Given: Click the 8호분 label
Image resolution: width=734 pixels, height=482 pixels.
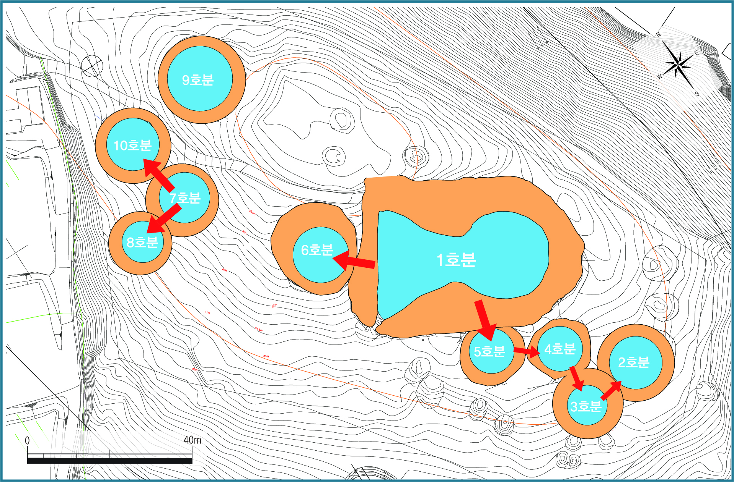Looking at the screenshot, I should pyautogui.click(x=142, y=242).
